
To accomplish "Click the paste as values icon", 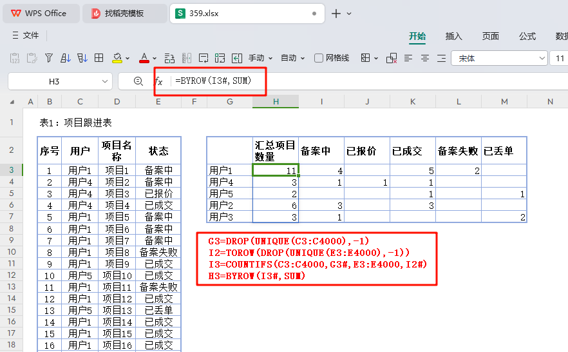I will tap(15, 58).
